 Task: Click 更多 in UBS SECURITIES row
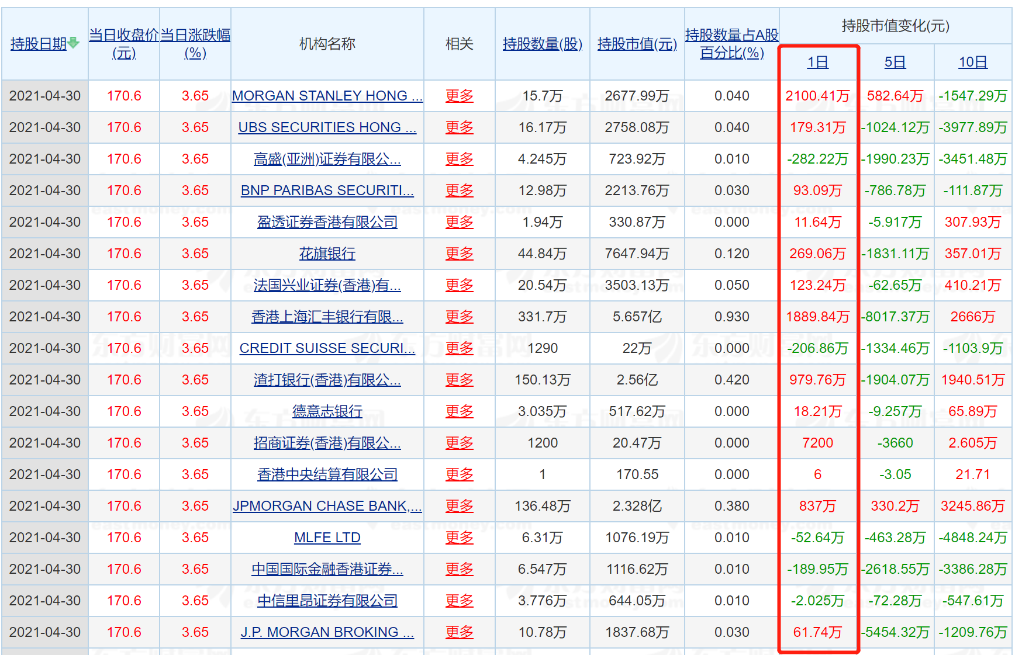click(460, 127)
